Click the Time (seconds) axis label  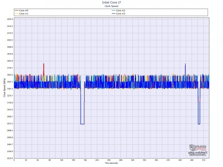pyautogui.click(x=111, y=163)
